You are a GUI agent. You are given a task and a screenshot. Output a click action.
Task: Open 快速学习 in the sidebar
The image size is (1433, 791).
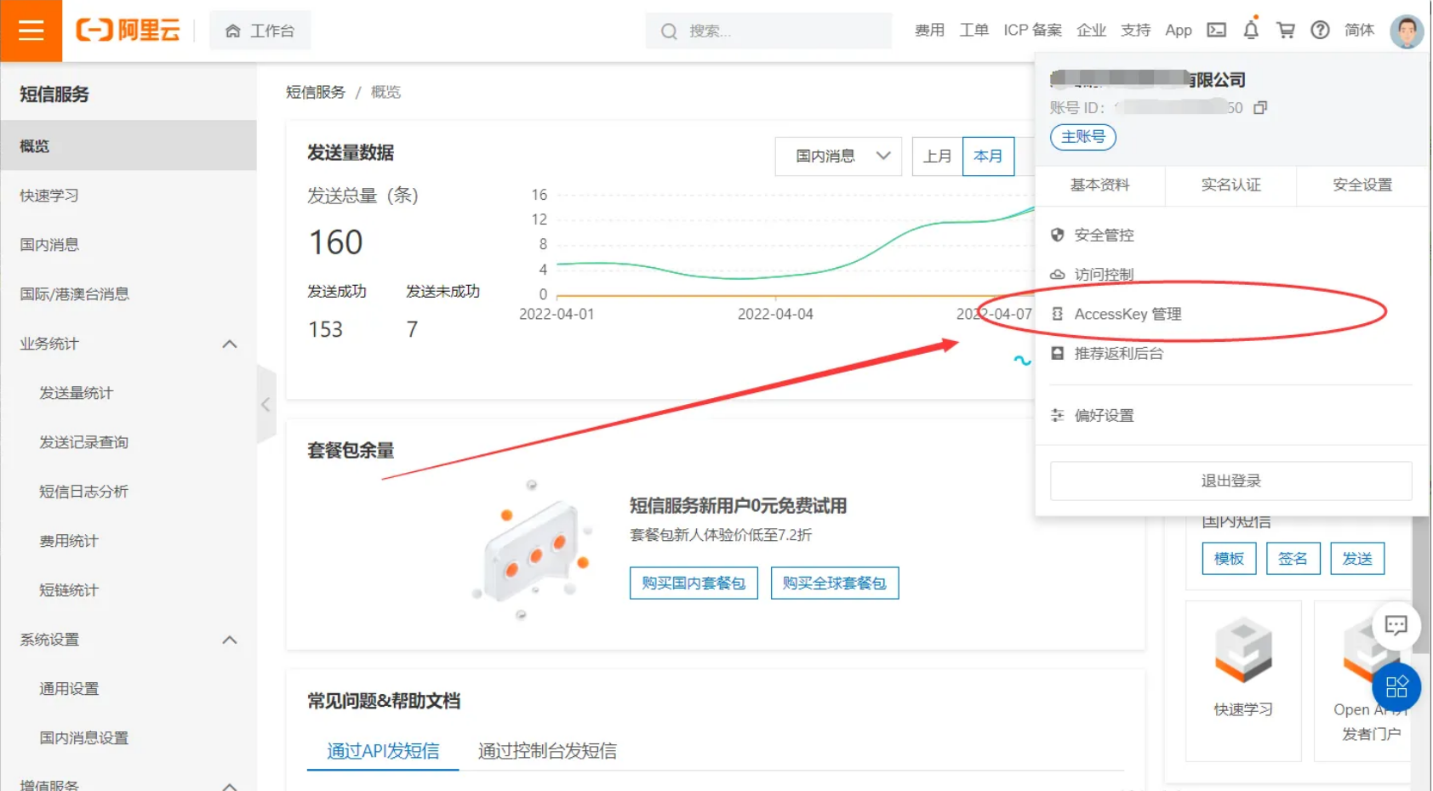[x=128, y=195]
